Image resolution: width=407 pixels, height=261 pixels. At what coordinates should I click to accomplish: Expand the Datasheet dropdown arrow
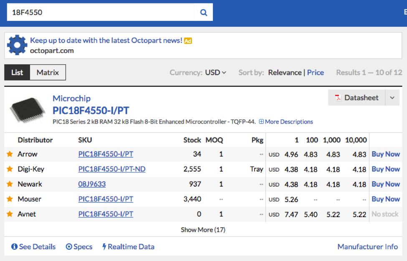click(392, 98)
